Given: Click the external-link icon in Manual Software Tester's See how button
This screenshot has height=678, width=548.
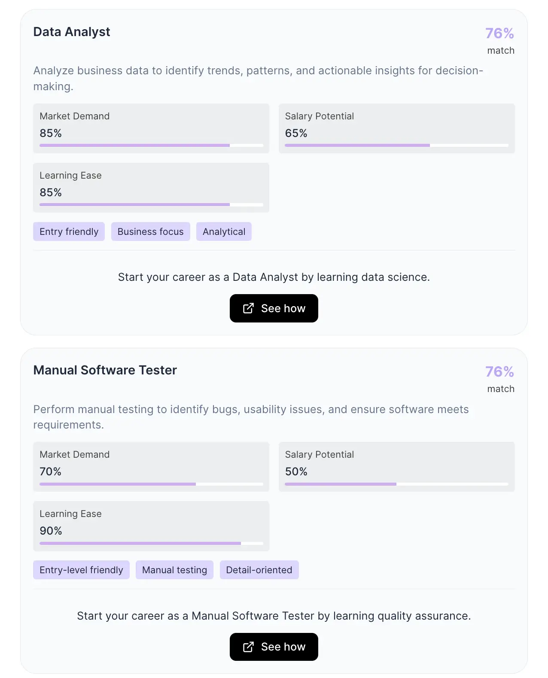Looking at the screenshot, I should pyautogui.click(x=248, y=647).
